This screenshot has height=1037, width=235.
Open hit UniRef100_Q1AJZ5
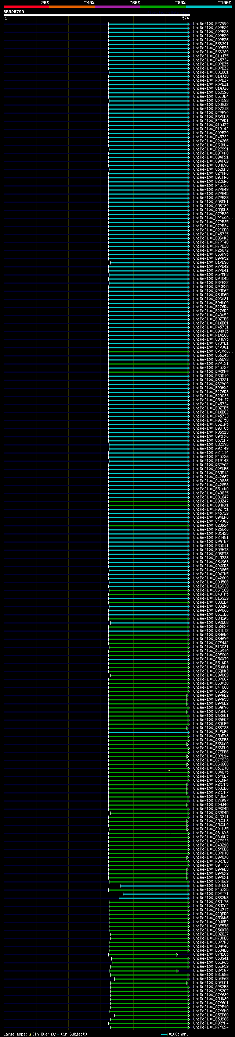click(211, 56)
